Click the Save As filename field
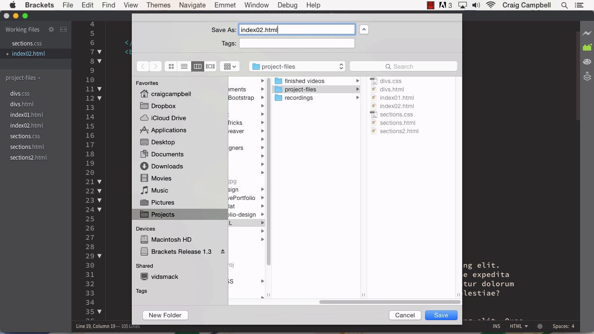 pos(297,30)
